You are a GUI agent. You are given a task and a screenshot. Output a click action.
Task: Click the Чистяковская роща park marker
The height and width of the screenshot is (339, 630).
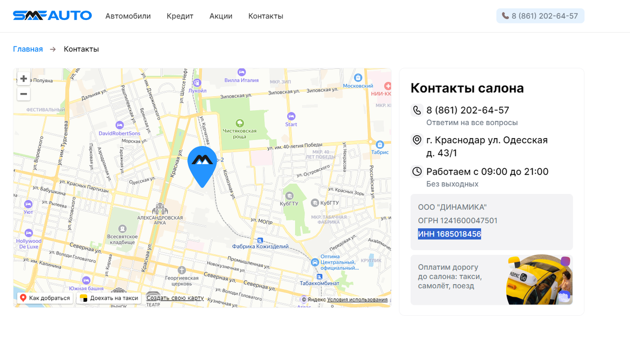point(240,123)
